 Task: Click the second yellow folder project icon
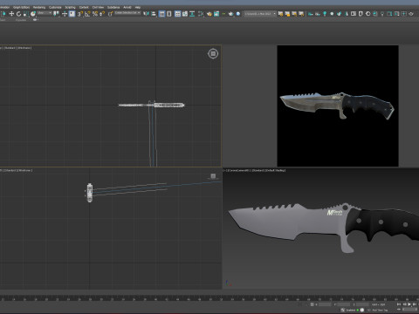(x=287, y=14)
